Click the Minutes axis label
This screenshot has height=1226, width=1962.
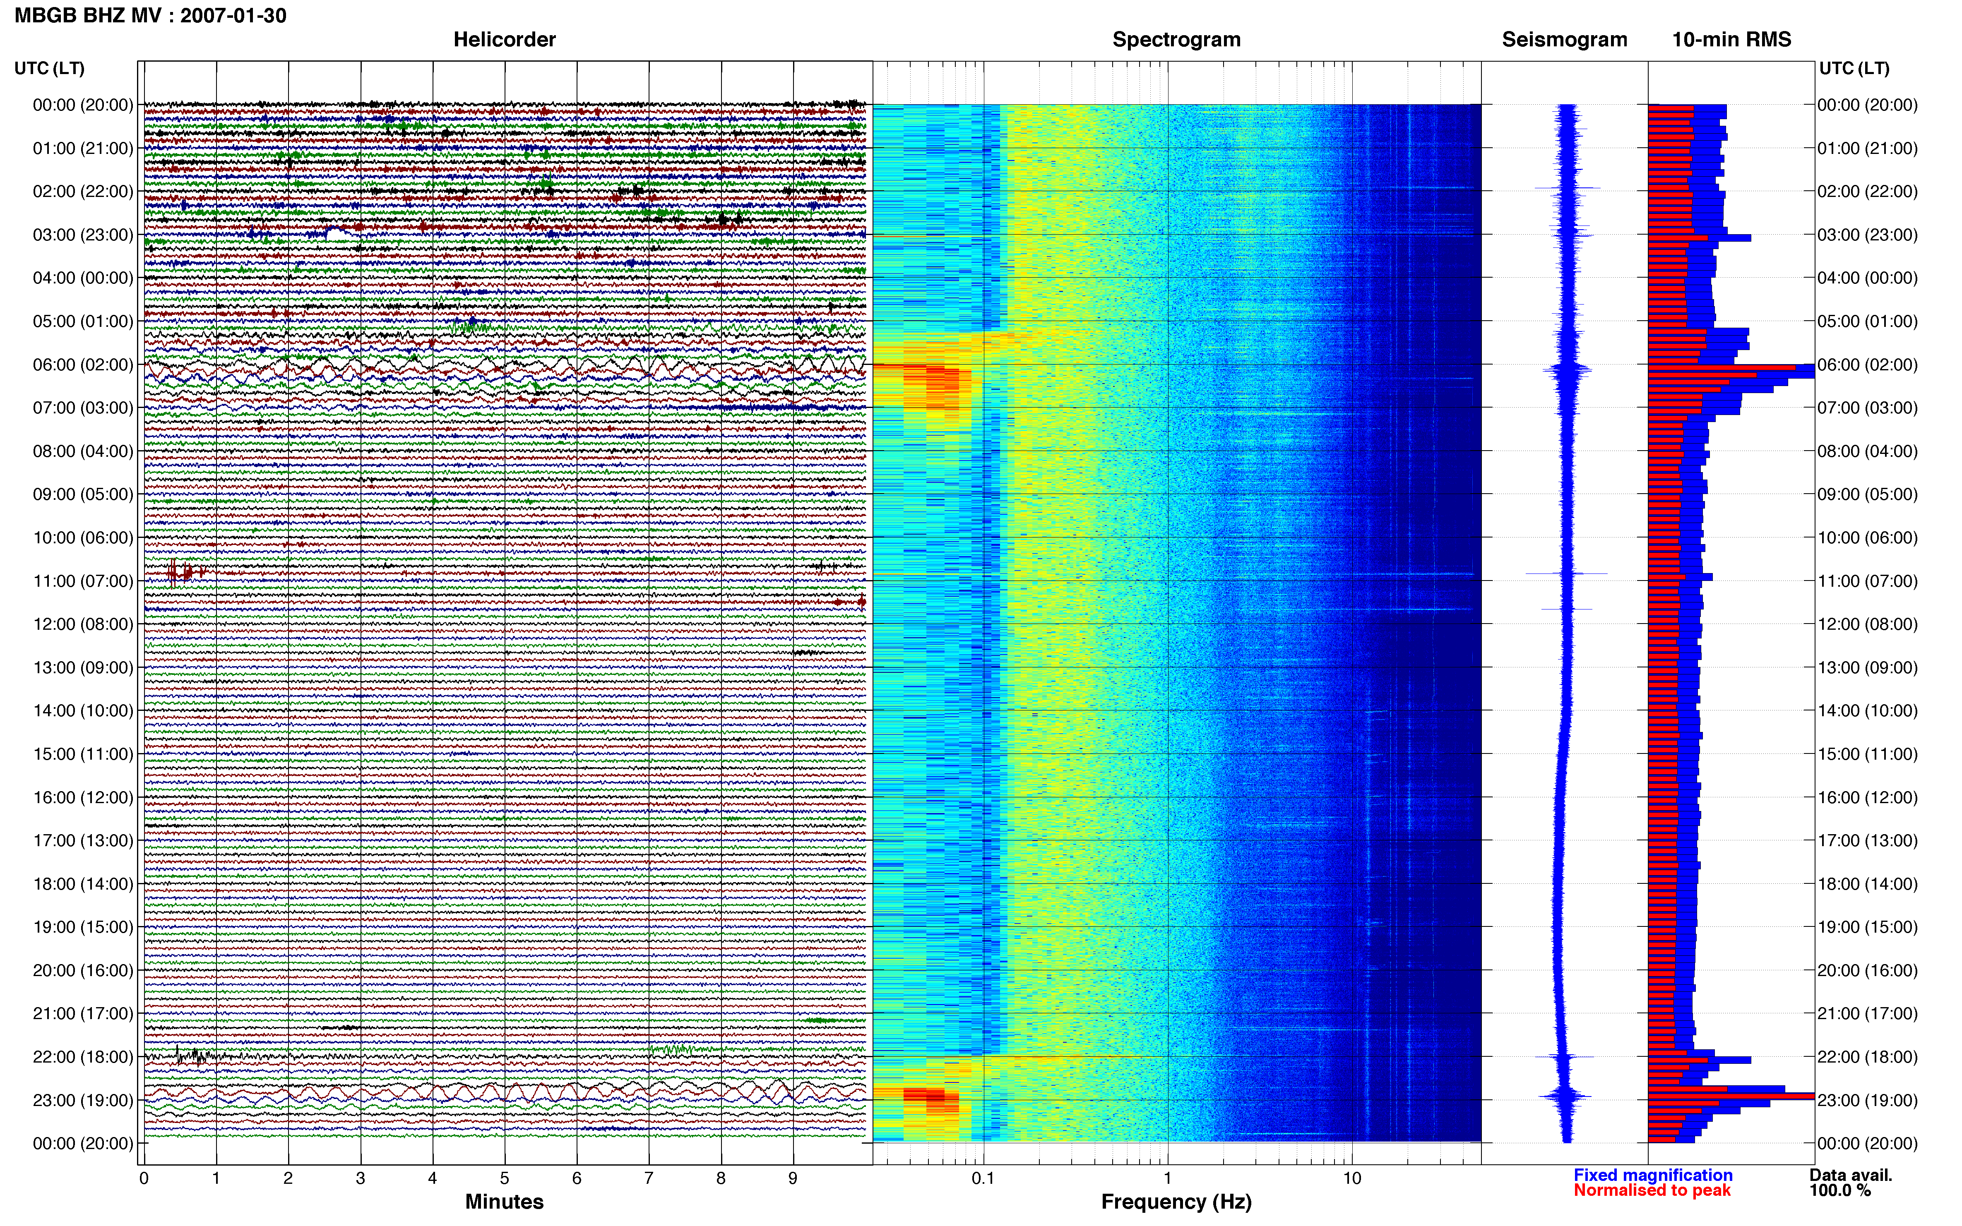click(504, 1202)
